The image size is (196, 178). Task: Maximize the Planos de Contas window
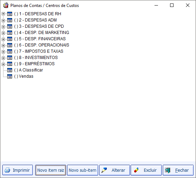(172, 5)
